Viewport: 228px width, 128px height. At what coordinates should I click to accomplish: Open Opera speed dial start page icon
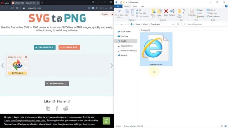coord(17,8)
